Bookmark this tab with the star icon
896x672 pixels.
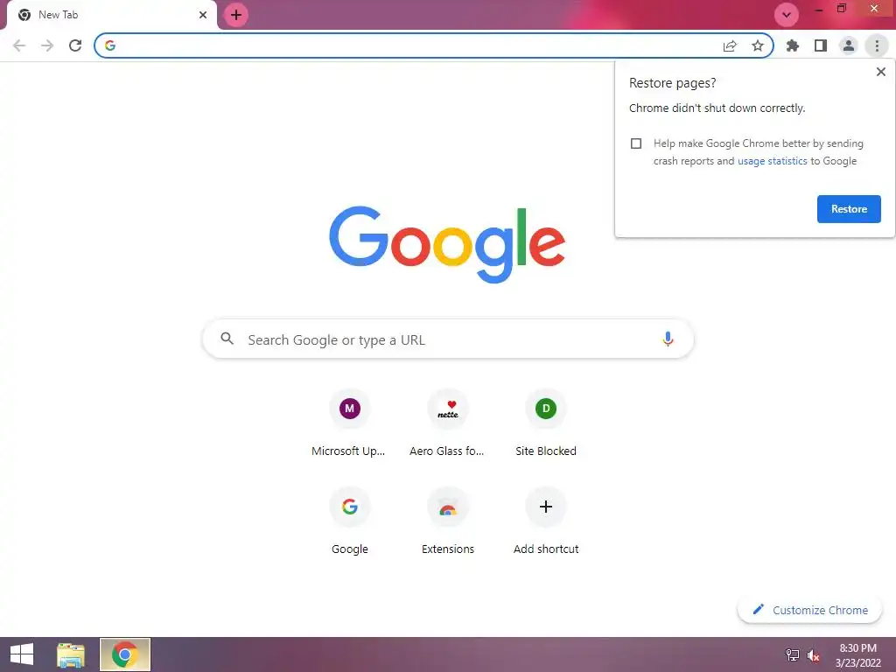point(758,45)
